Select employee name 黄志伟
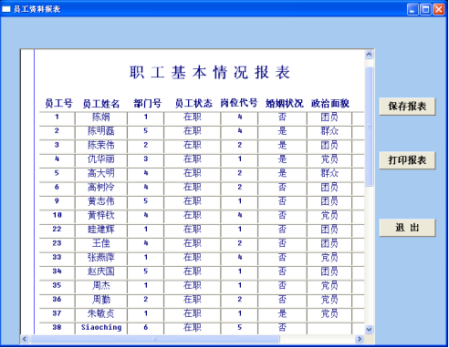The height and width of the screenshot is (348, 449). tap(101, 201)
